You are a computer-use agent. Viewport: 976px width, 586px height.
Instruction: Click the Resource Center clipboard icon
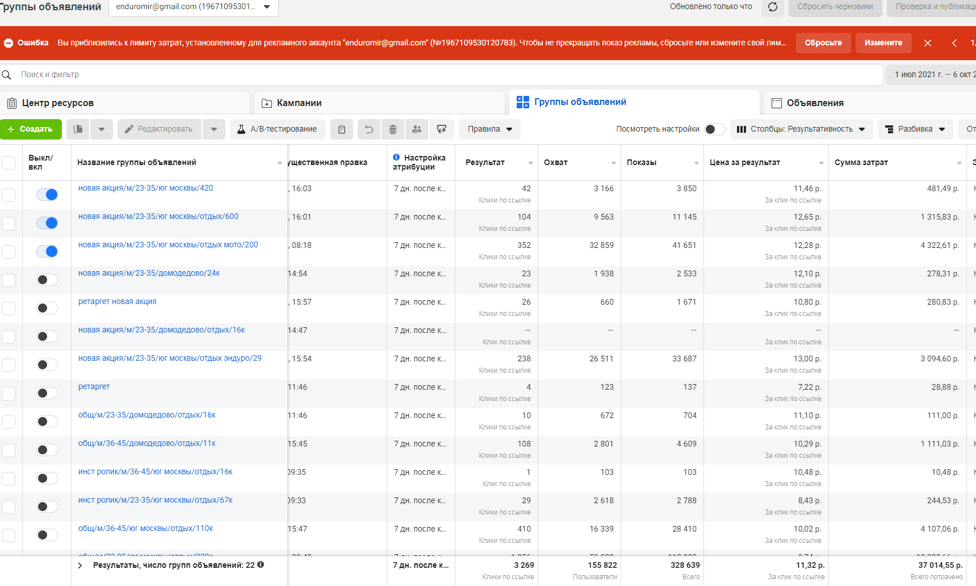[x=12, y=103]
